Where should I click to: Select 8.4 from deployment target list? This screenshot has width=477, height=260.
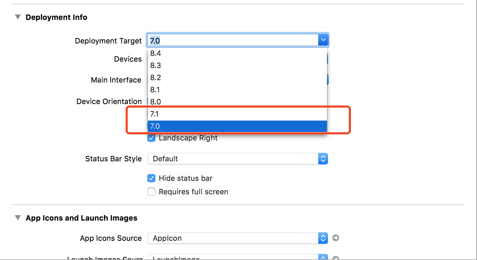(x=237, y=53)
